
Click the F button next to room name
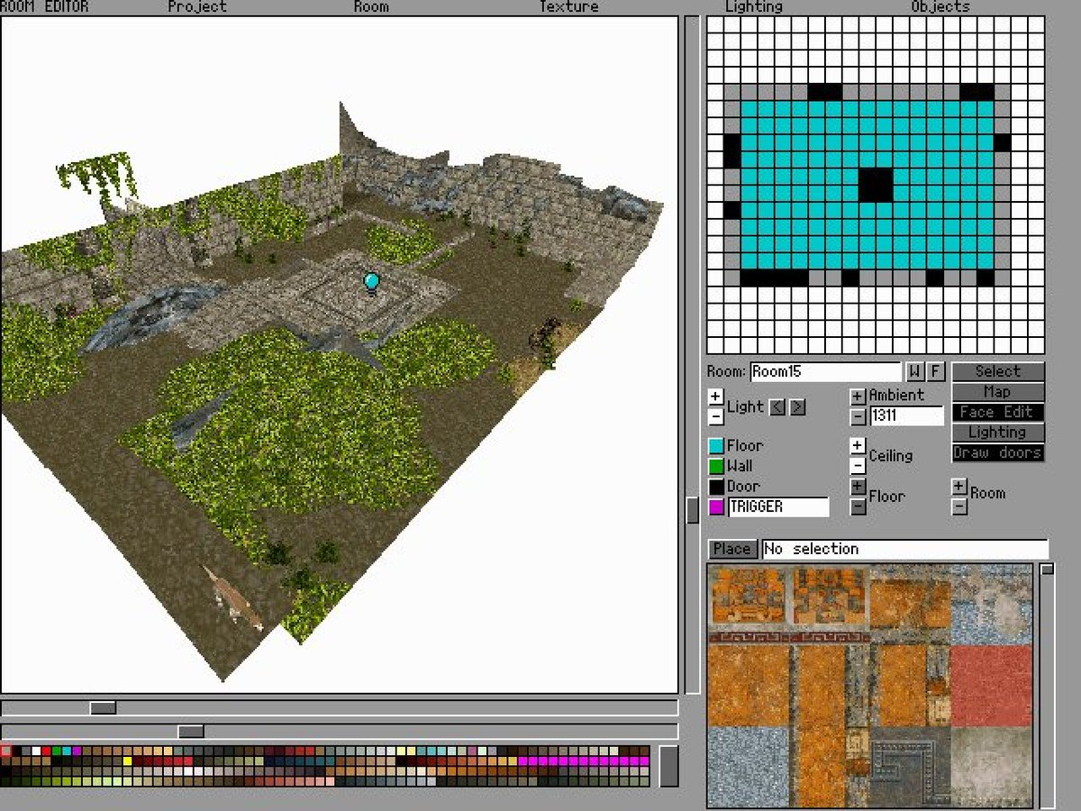pyautogui.click(x=936, y=371)
